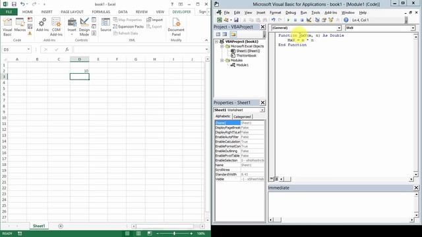Open VBA Help question mark icon
This screenshot has width=422, height=237.
346,20
